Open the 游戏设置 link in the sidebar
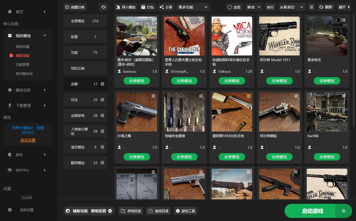The width and height of the screenshot is (356, 221). 28,140
